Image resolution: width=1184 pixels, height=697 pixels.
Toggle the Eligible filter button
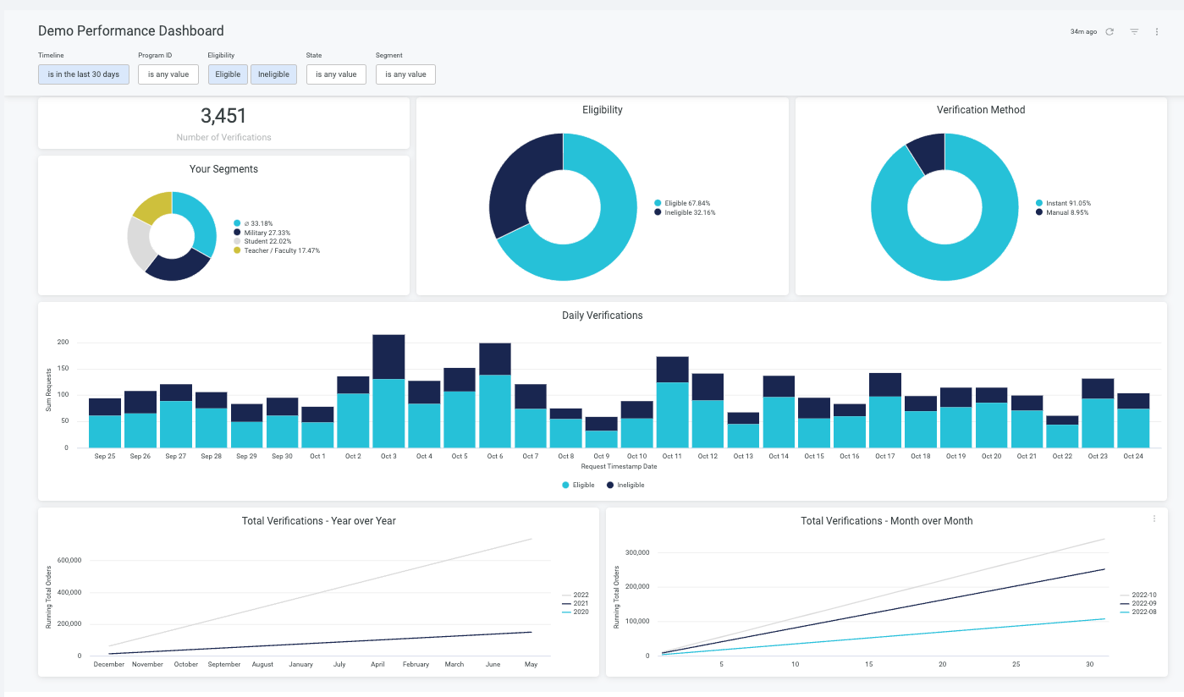[x=228, y=74]
